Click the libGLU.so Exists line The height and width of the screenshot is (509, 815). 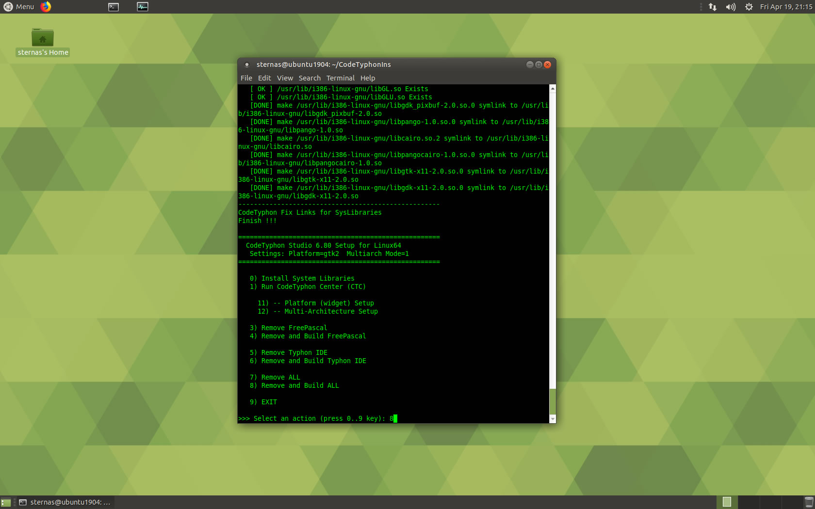341,97
